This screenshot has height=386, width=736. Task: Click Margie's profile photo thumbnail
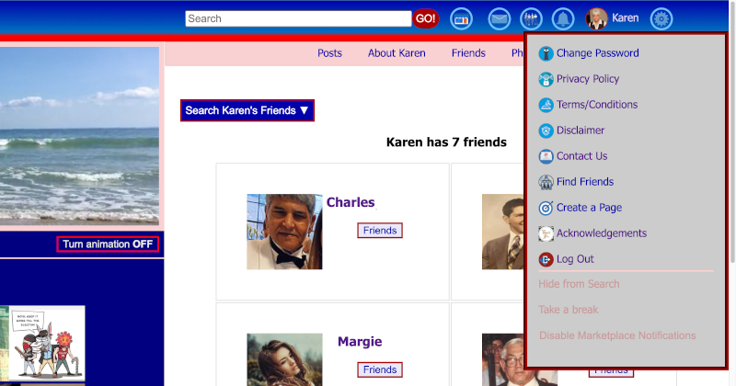point(284,359)
